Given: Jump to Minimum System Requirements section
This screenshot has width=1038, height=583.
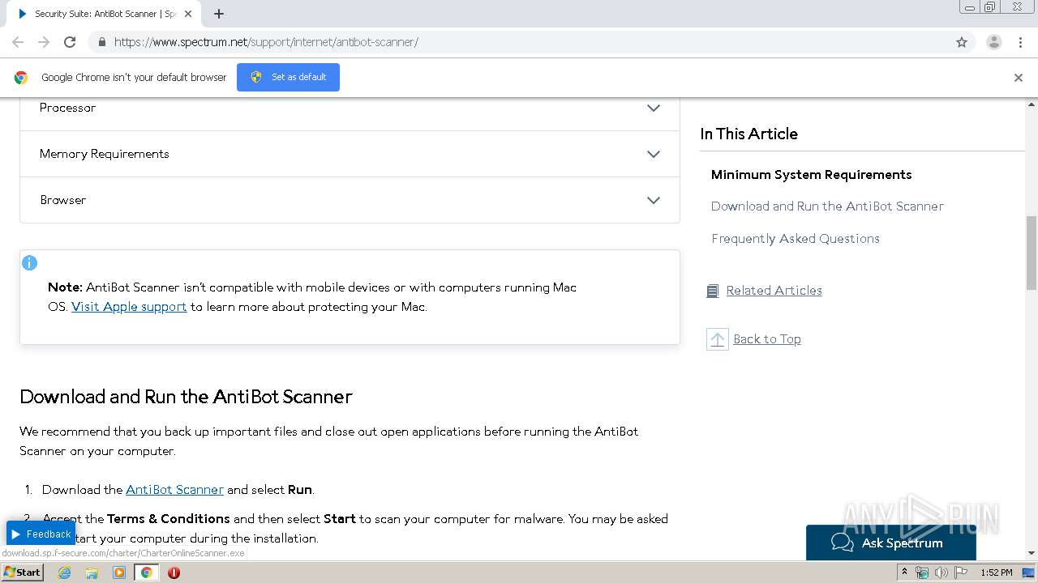Looking at the screenshot, I should tap(811, 175).
